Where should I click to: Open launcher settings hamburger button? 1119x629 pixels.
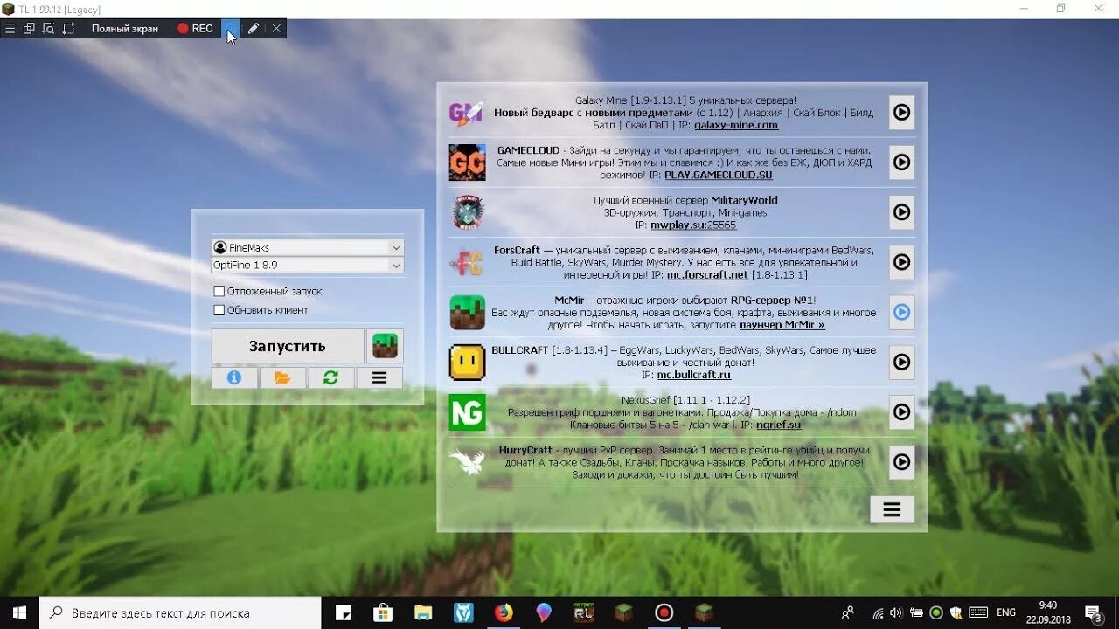click(x=379, y=377)
